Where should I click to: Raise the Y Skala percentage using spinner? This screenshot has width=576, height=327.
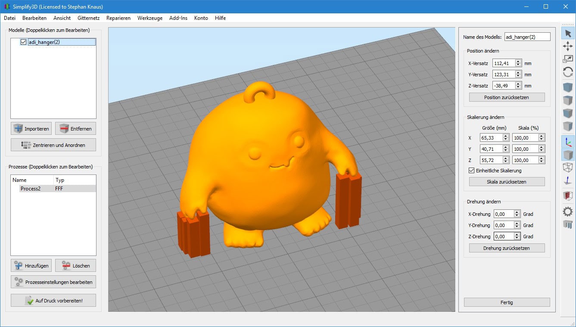[x=542, y=147]
